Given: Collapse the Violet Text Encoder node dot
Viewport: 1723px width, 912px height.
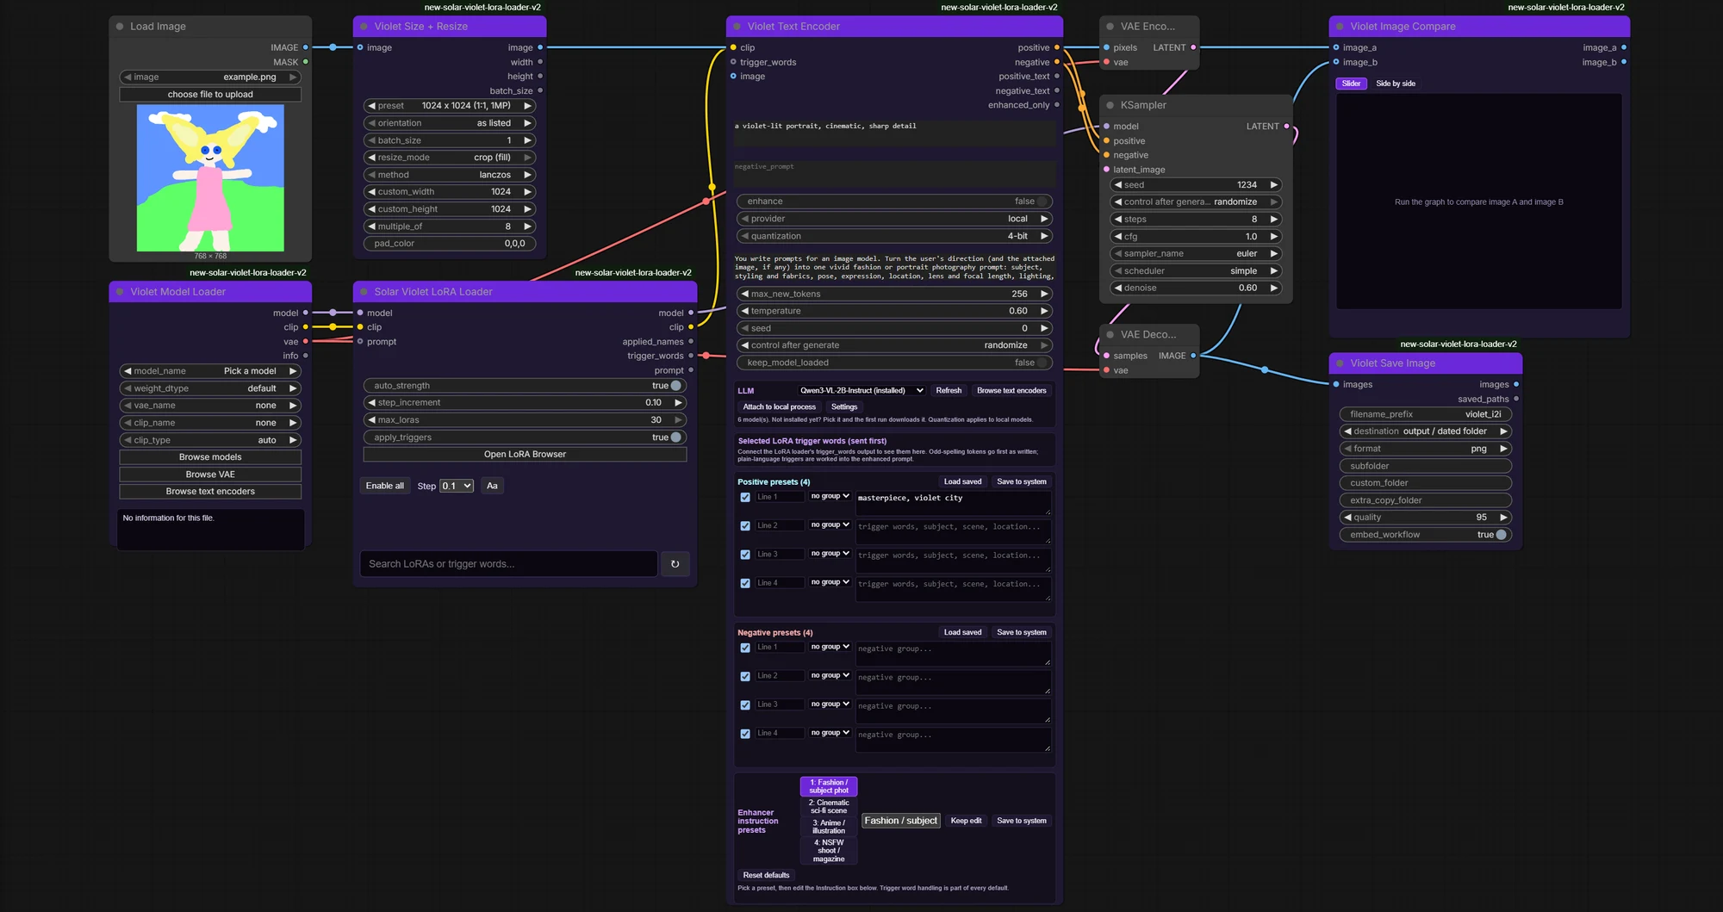Looking at the screenshot, I should (x=737, y=27).
